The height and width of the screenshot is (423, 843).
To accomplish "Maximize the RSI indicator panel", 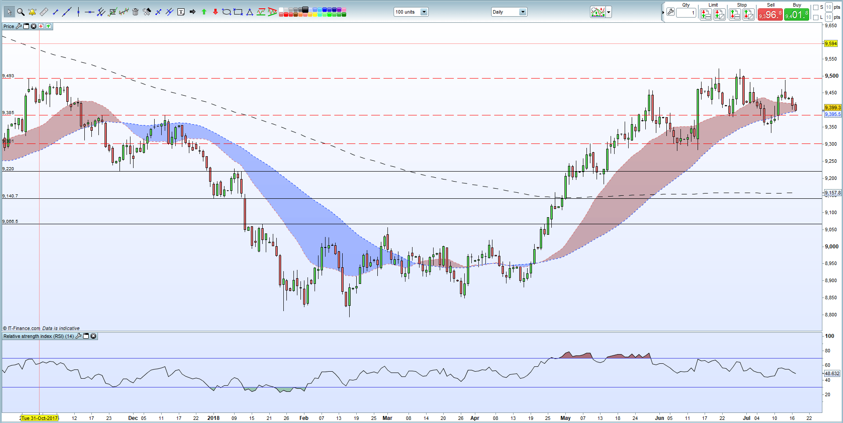I will (x=86, y=336).
